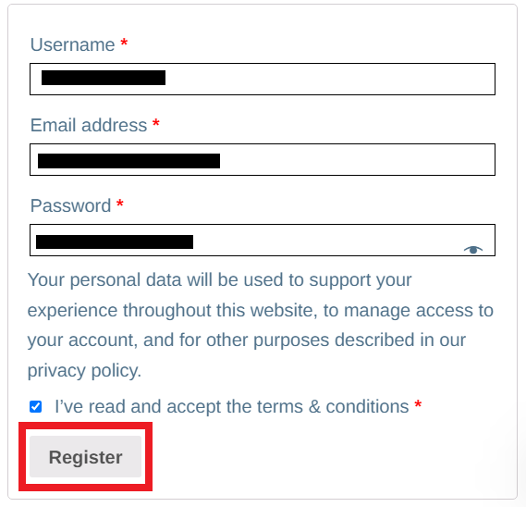Image resolution: width=526 pixels, height=507 pixels.
Task: Tick the terms & conditions checkbox
Action: point(35,406)
